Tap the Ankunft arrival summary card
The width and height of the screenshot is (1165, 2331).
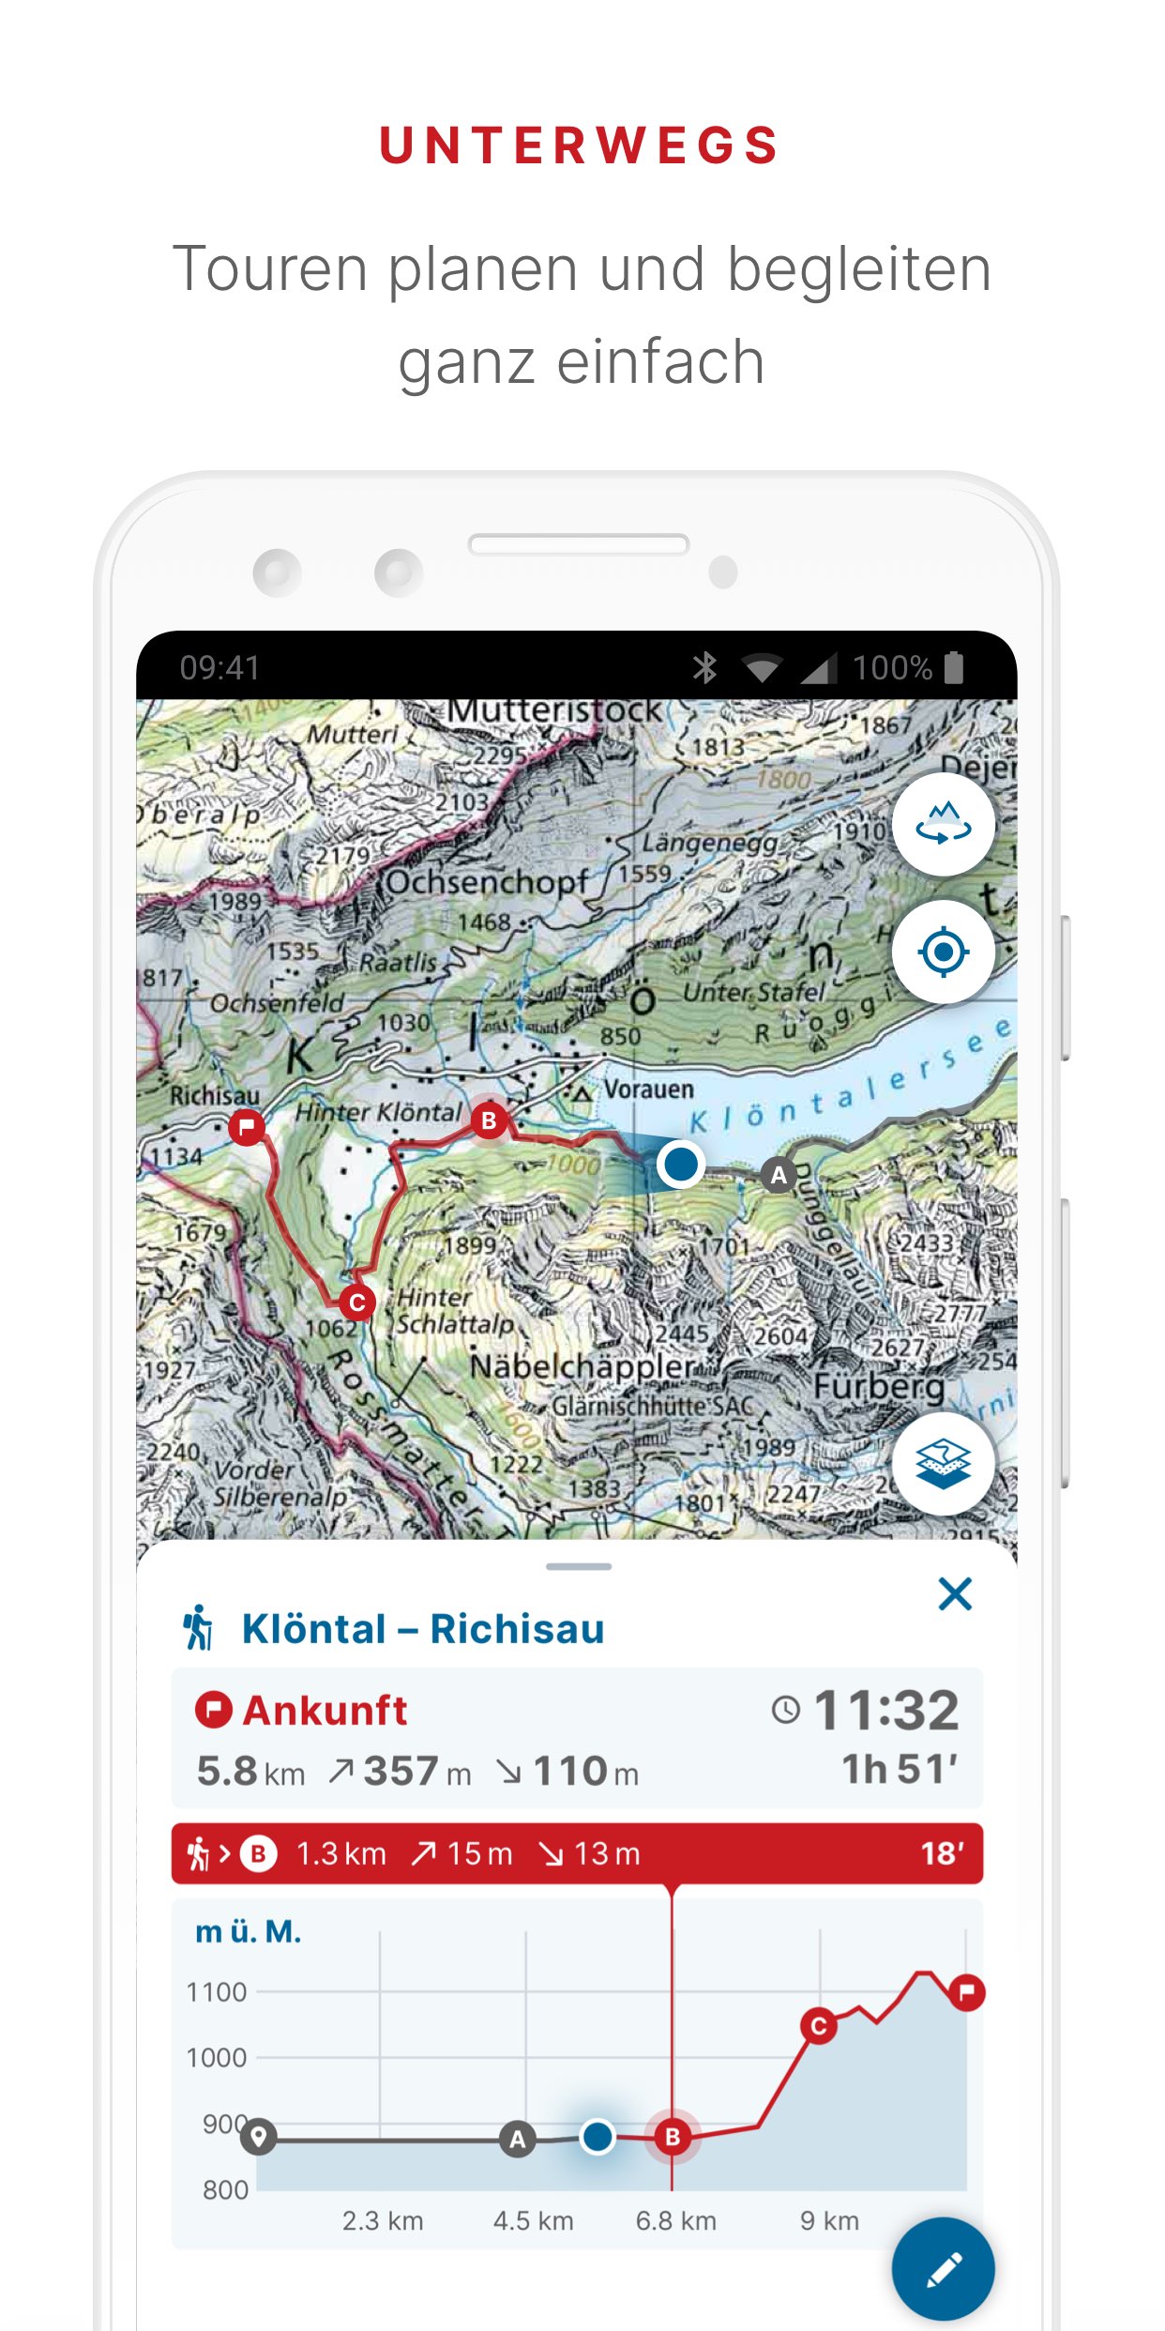[x=577, y=1738]
